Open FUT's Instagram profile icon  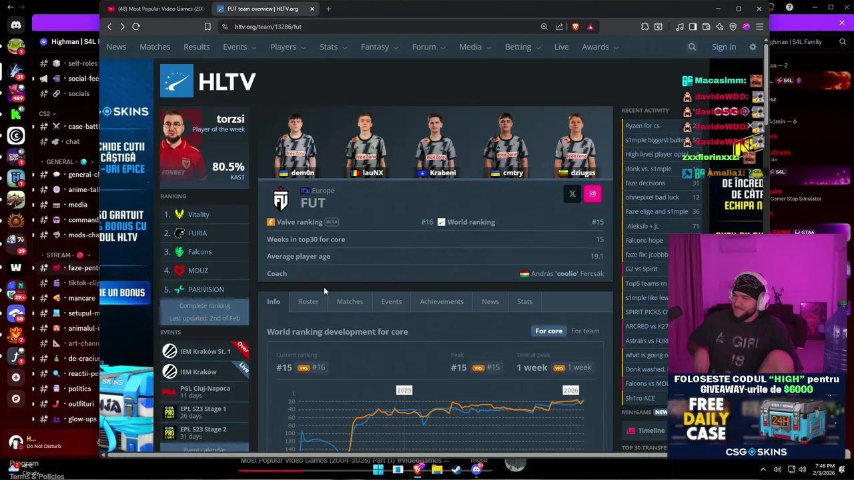point(592,194)
